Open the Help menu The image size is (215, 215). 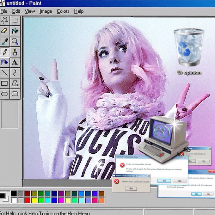pyautogui.click(x=79, y=11)
